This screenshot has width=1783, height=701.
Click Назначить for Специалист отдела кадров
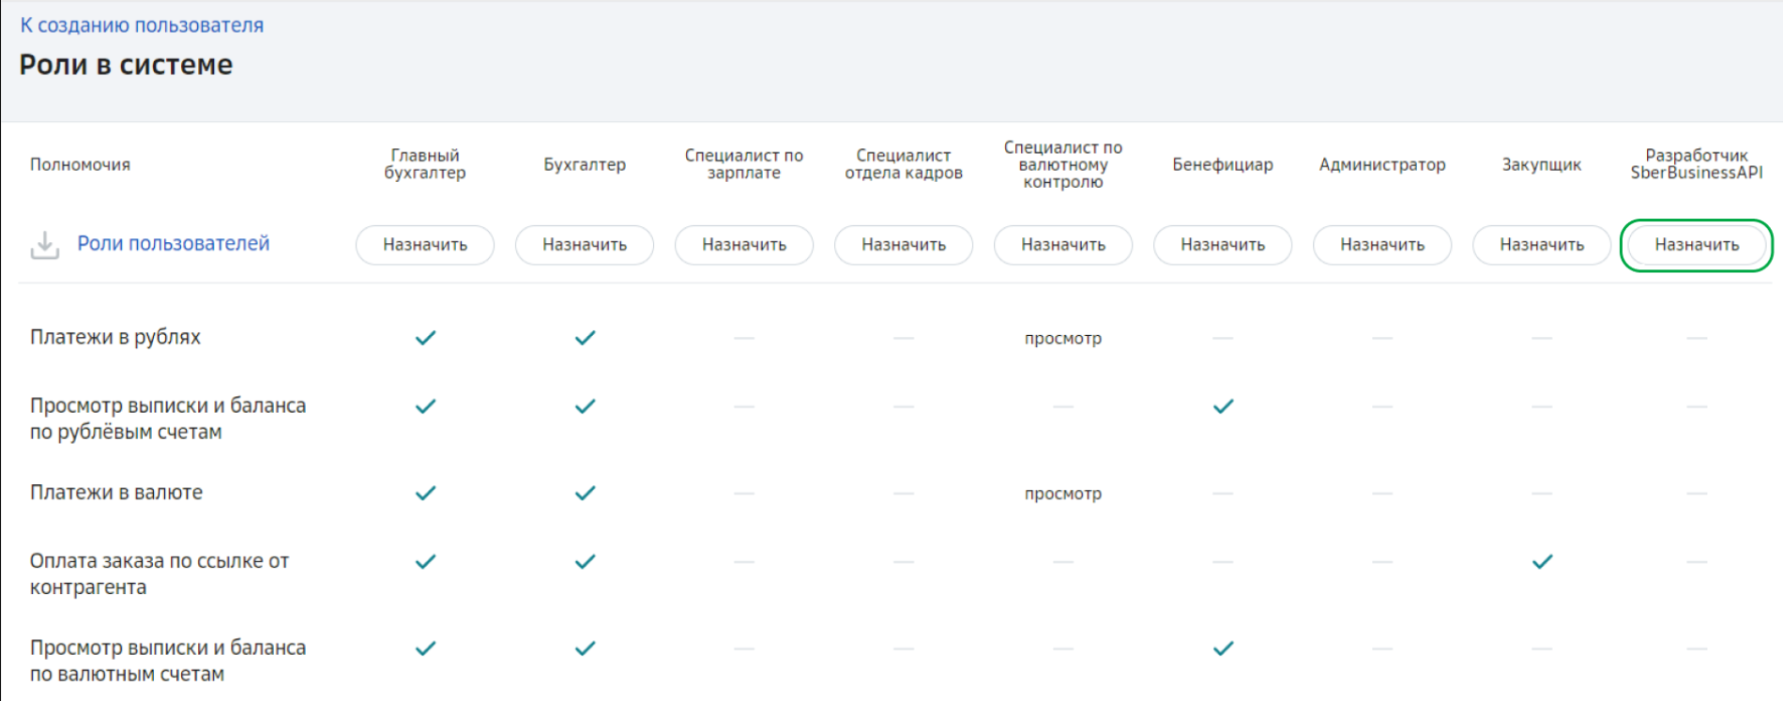(x=904, y=245)
